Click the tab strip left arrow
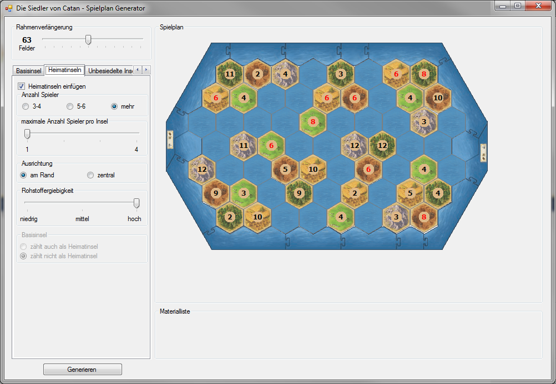 click(x=138, y=70)
